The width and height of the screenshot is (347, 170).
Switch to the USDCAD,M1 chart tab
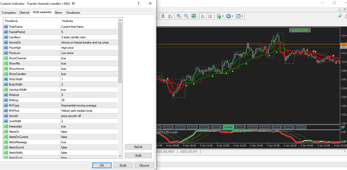[x=189, y=152]
